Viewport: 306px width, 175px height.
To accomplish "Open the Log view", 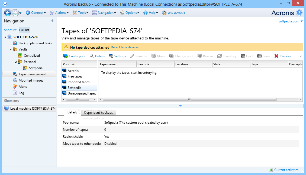I will pos(21,93).
